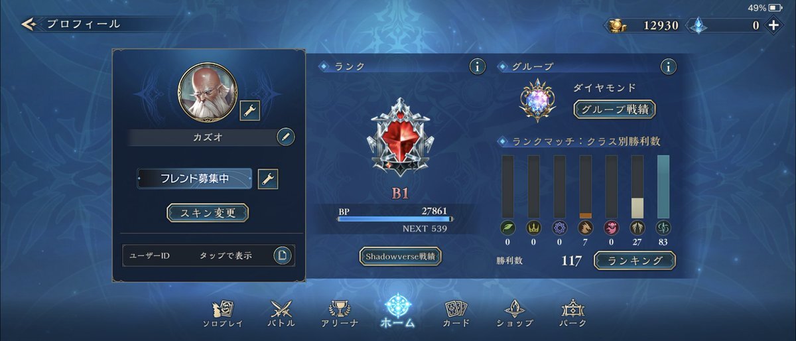The image size is (796, 341).
Task: Open the ランキング button
Action: [634, 261]
